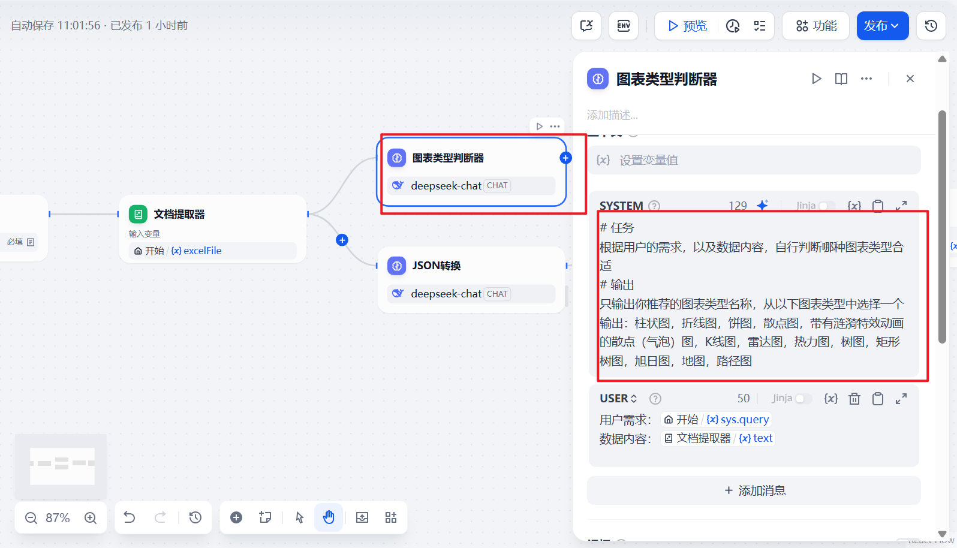Change the USER role selector
957x548 pixels.
[618, 399]
